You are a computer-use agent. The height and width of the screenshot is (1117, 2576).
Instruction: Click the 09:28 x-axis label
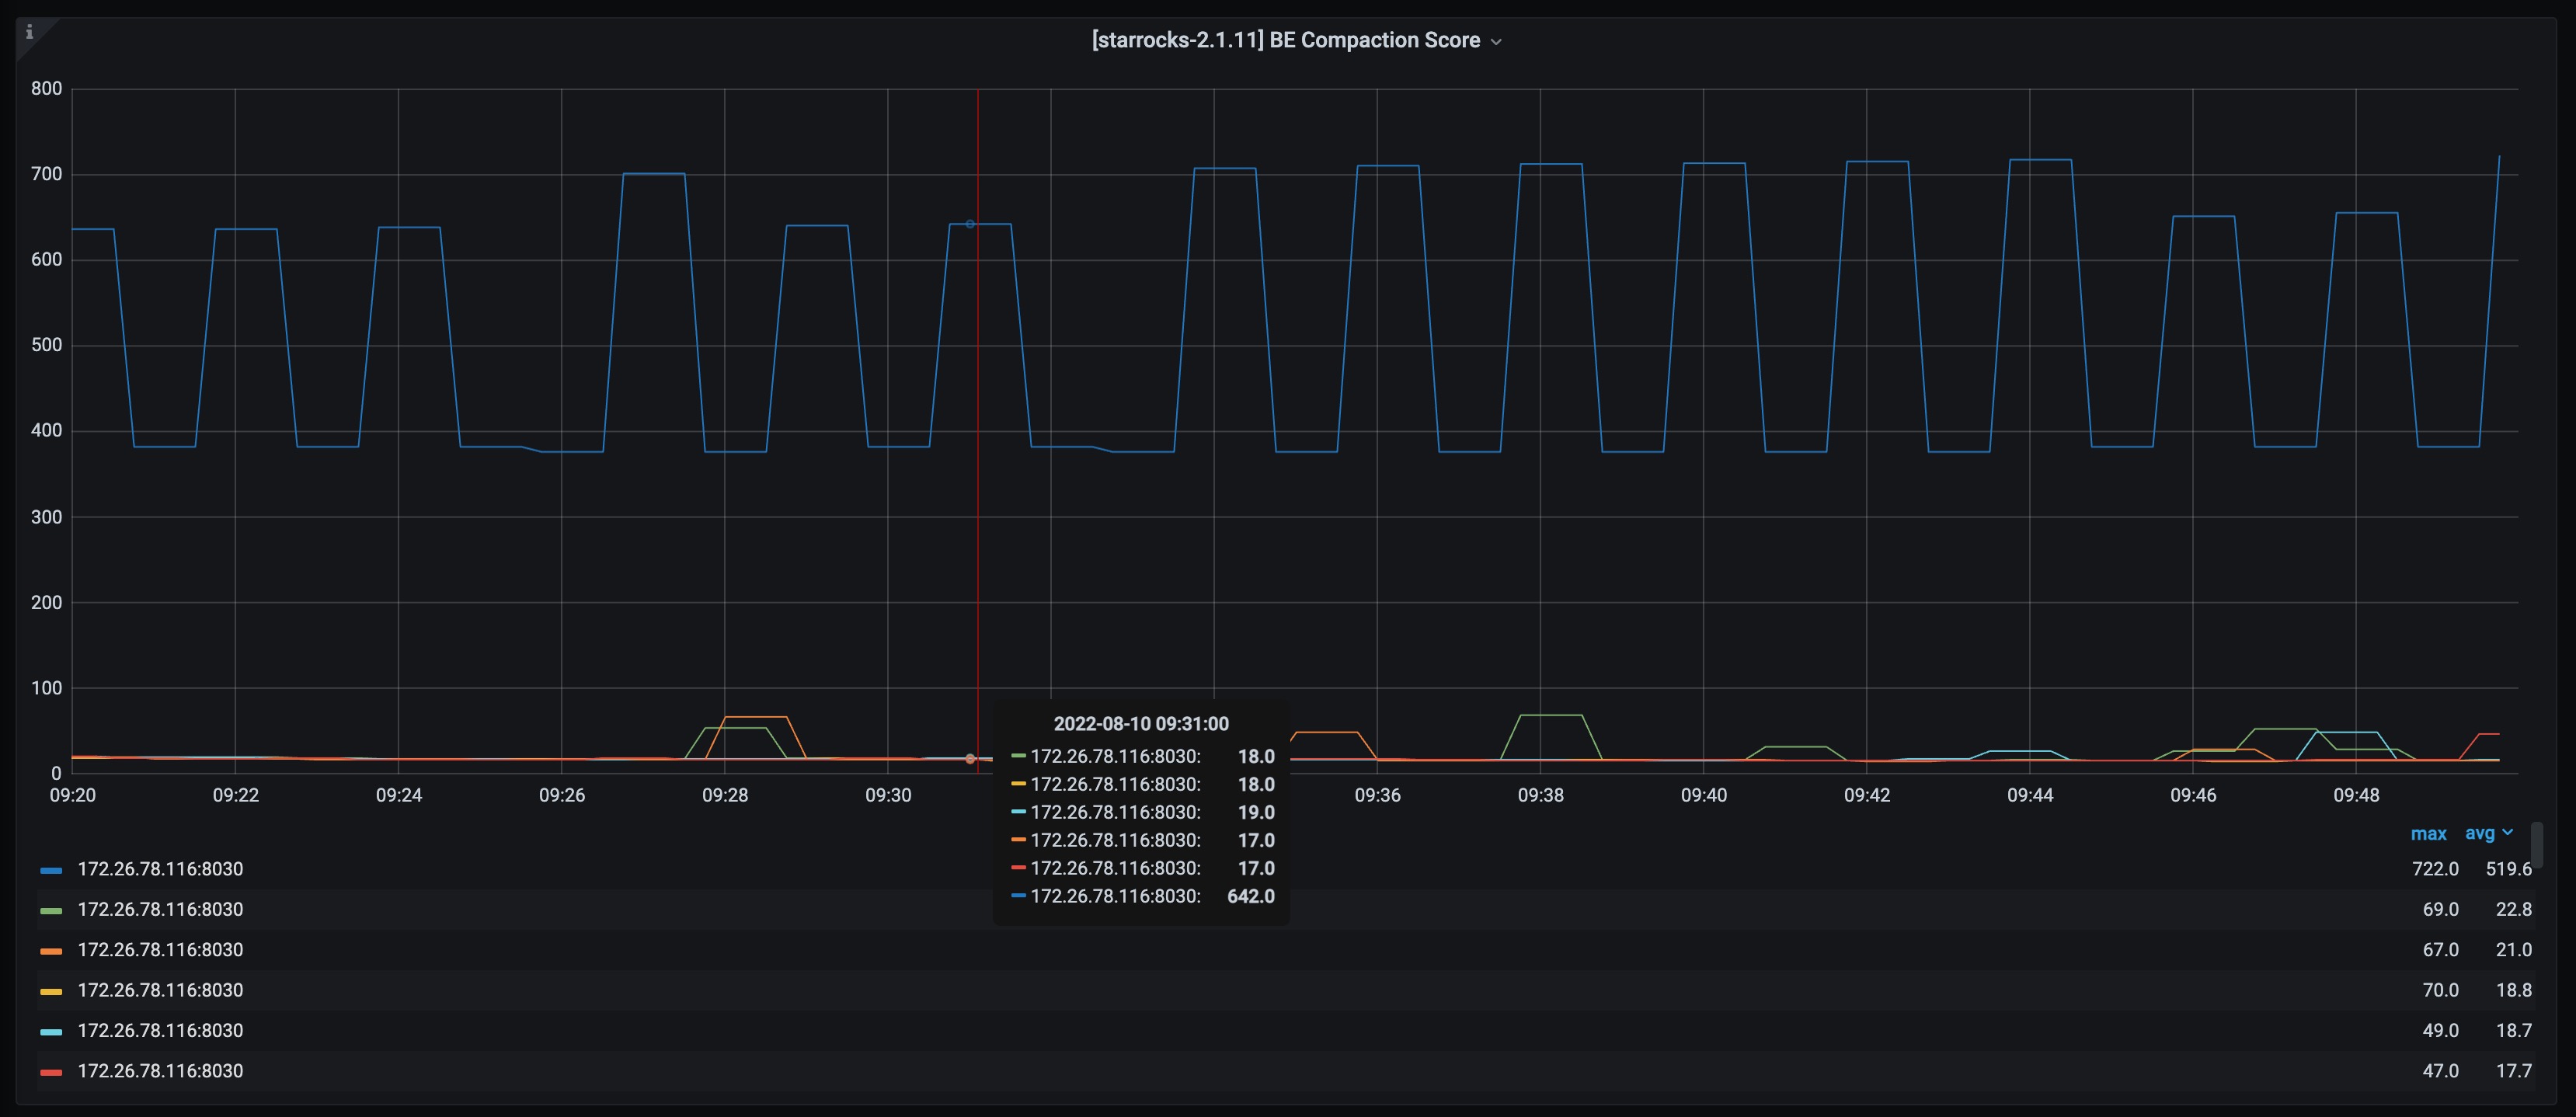725,795
